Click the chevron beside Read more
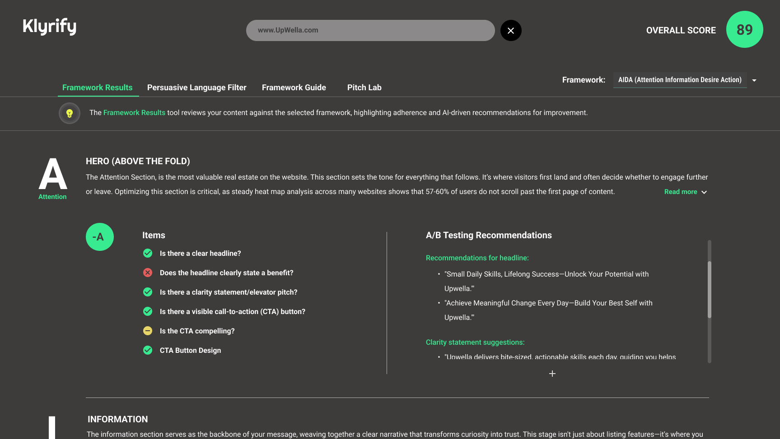 tap(704, 192)
